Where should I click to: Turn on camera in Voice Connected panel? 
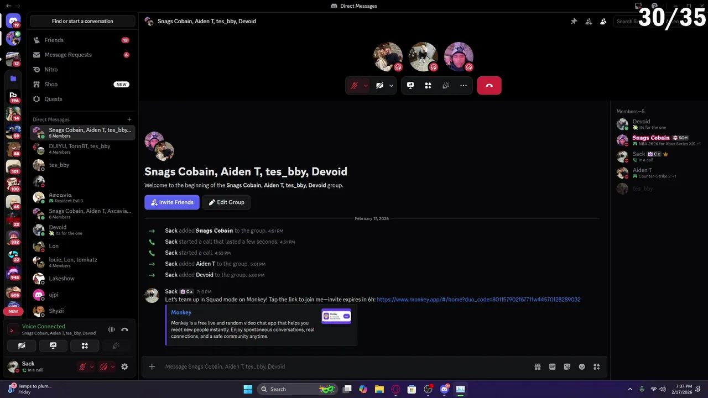[x=22, y=345]
